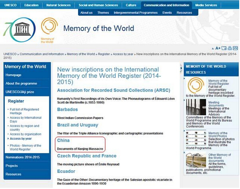This screenshot has width=240, height=189.
Task: Open the Natural Sciences menu
Action: [59, 5]
